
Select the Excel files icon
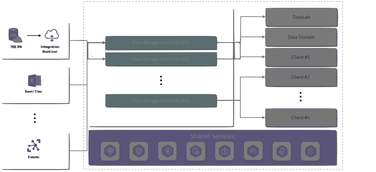(34, 80)
